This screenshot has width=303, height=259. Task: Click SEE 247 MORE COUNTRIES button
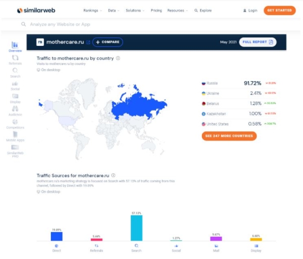(229, 136)
